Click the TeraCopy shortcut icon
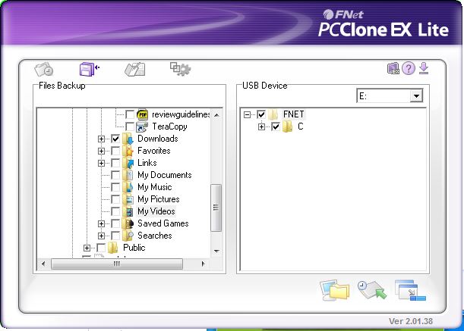This screenshot has width=464, height=331. click(x=142, y=126)
